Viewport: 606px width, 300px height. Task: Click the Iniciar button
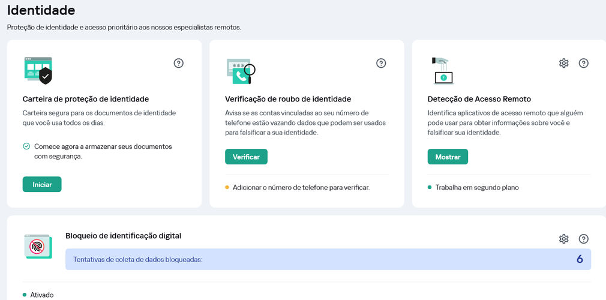[x=42, y=184]
